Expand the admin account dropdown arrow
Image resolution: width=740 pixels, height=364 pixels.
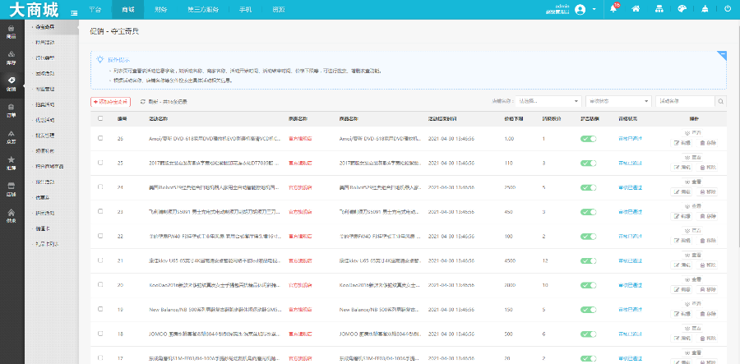click(x=594, y=9)
